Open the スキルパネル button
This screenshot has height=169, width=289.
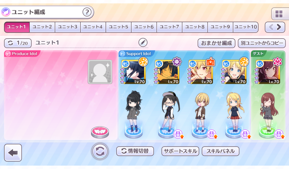click(220, 151)
